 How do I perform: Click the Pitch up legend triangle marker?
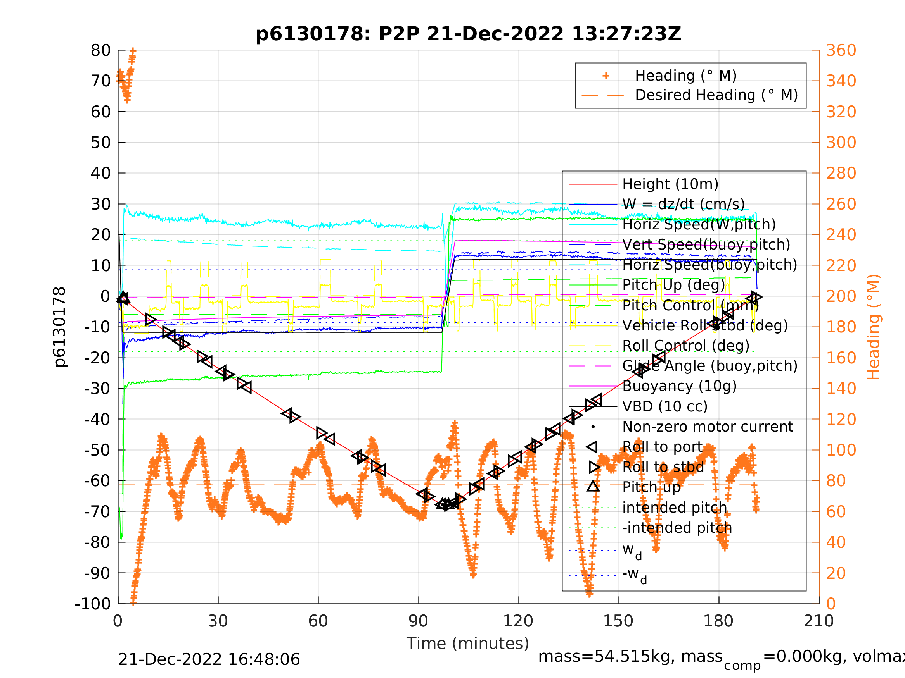[x=593, y=486]
